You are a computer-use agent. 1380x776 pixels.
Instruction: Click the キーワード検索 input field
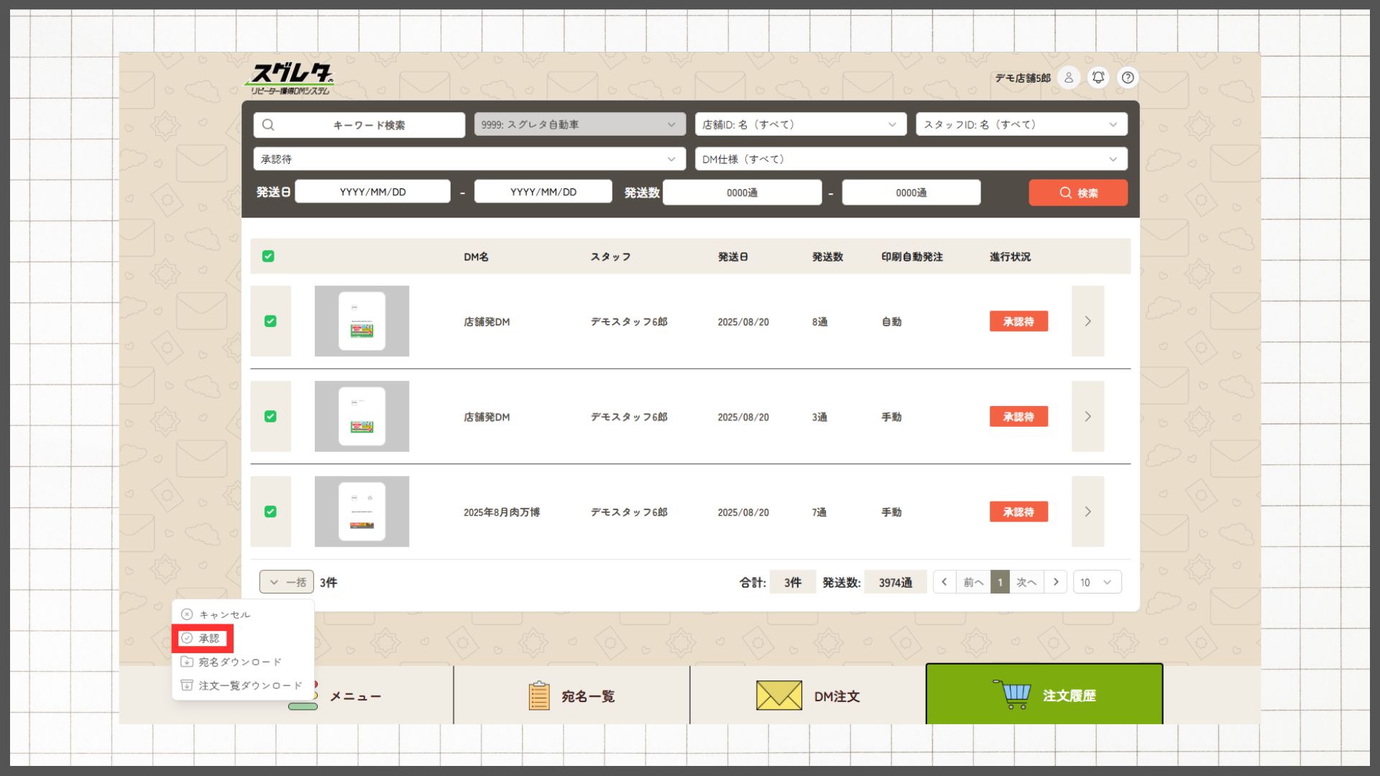(359, 124)
